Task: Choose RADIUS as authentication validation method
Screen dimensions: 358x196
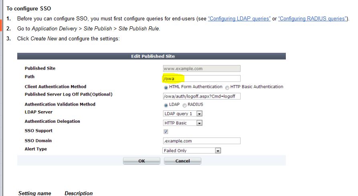Action: (x=185, y=105)
